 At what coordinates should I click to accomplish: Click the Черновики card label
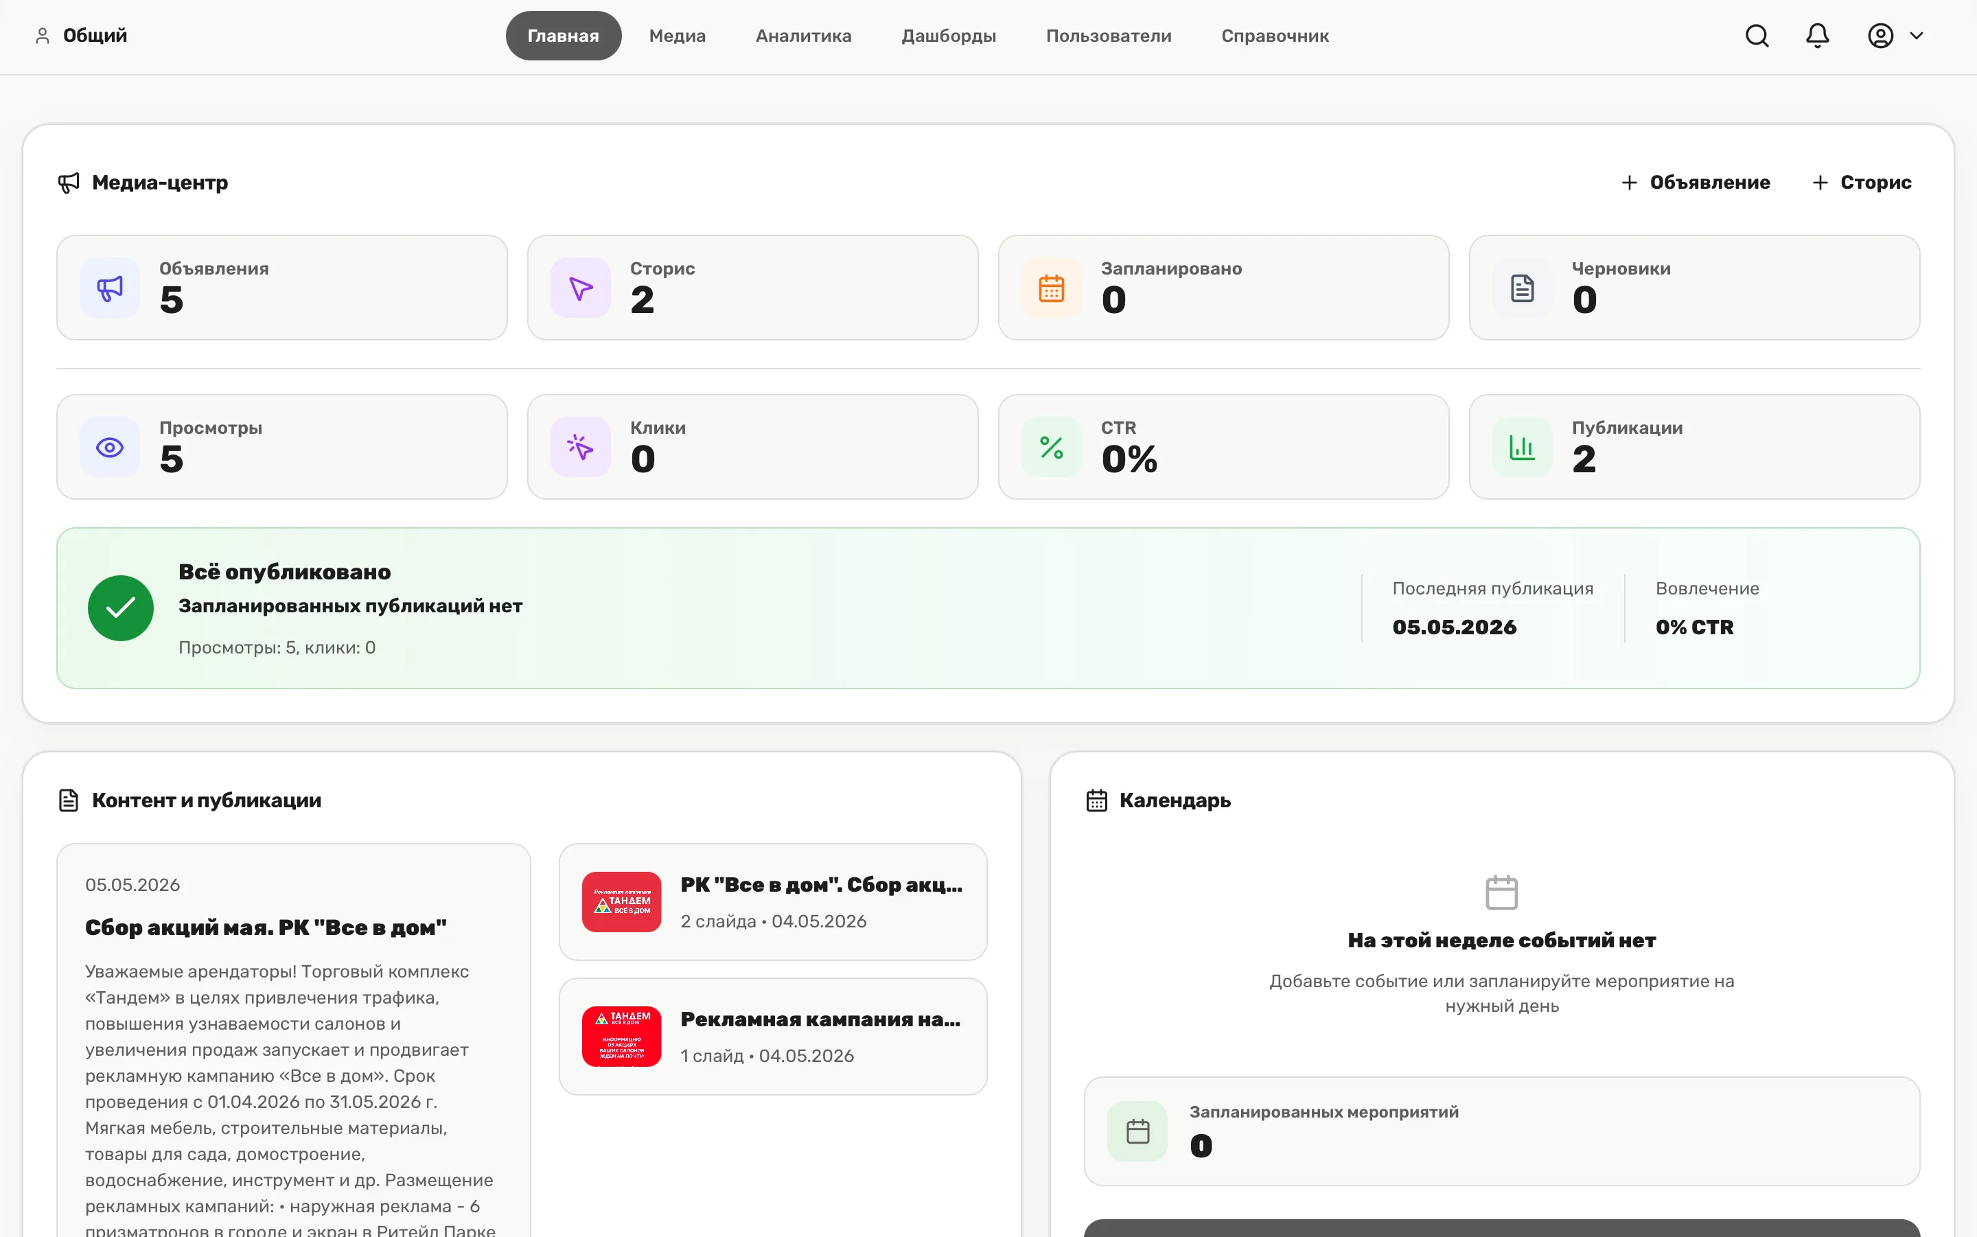1621,268
